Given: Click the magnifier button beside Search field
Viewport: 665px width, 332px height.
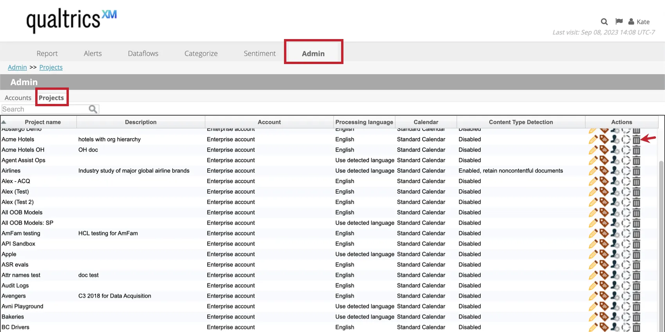Looking at the screenshot, I should (x=93, y=109).
